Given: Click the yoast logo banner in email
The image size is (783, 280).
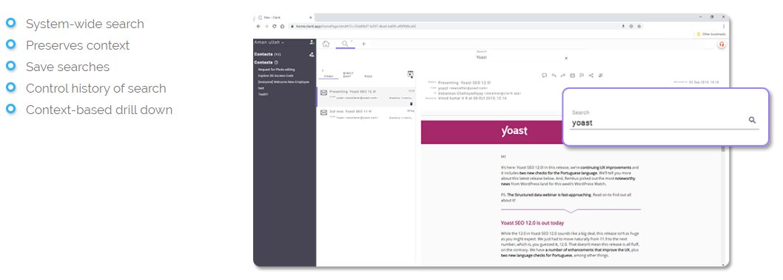Looking at the screenshot, I should (x=514, y=132).
